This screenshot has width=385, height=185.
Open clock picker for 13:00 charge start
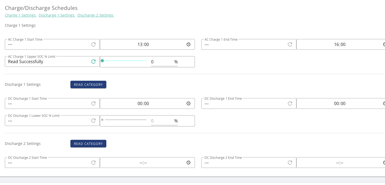[x=188, y=44]
